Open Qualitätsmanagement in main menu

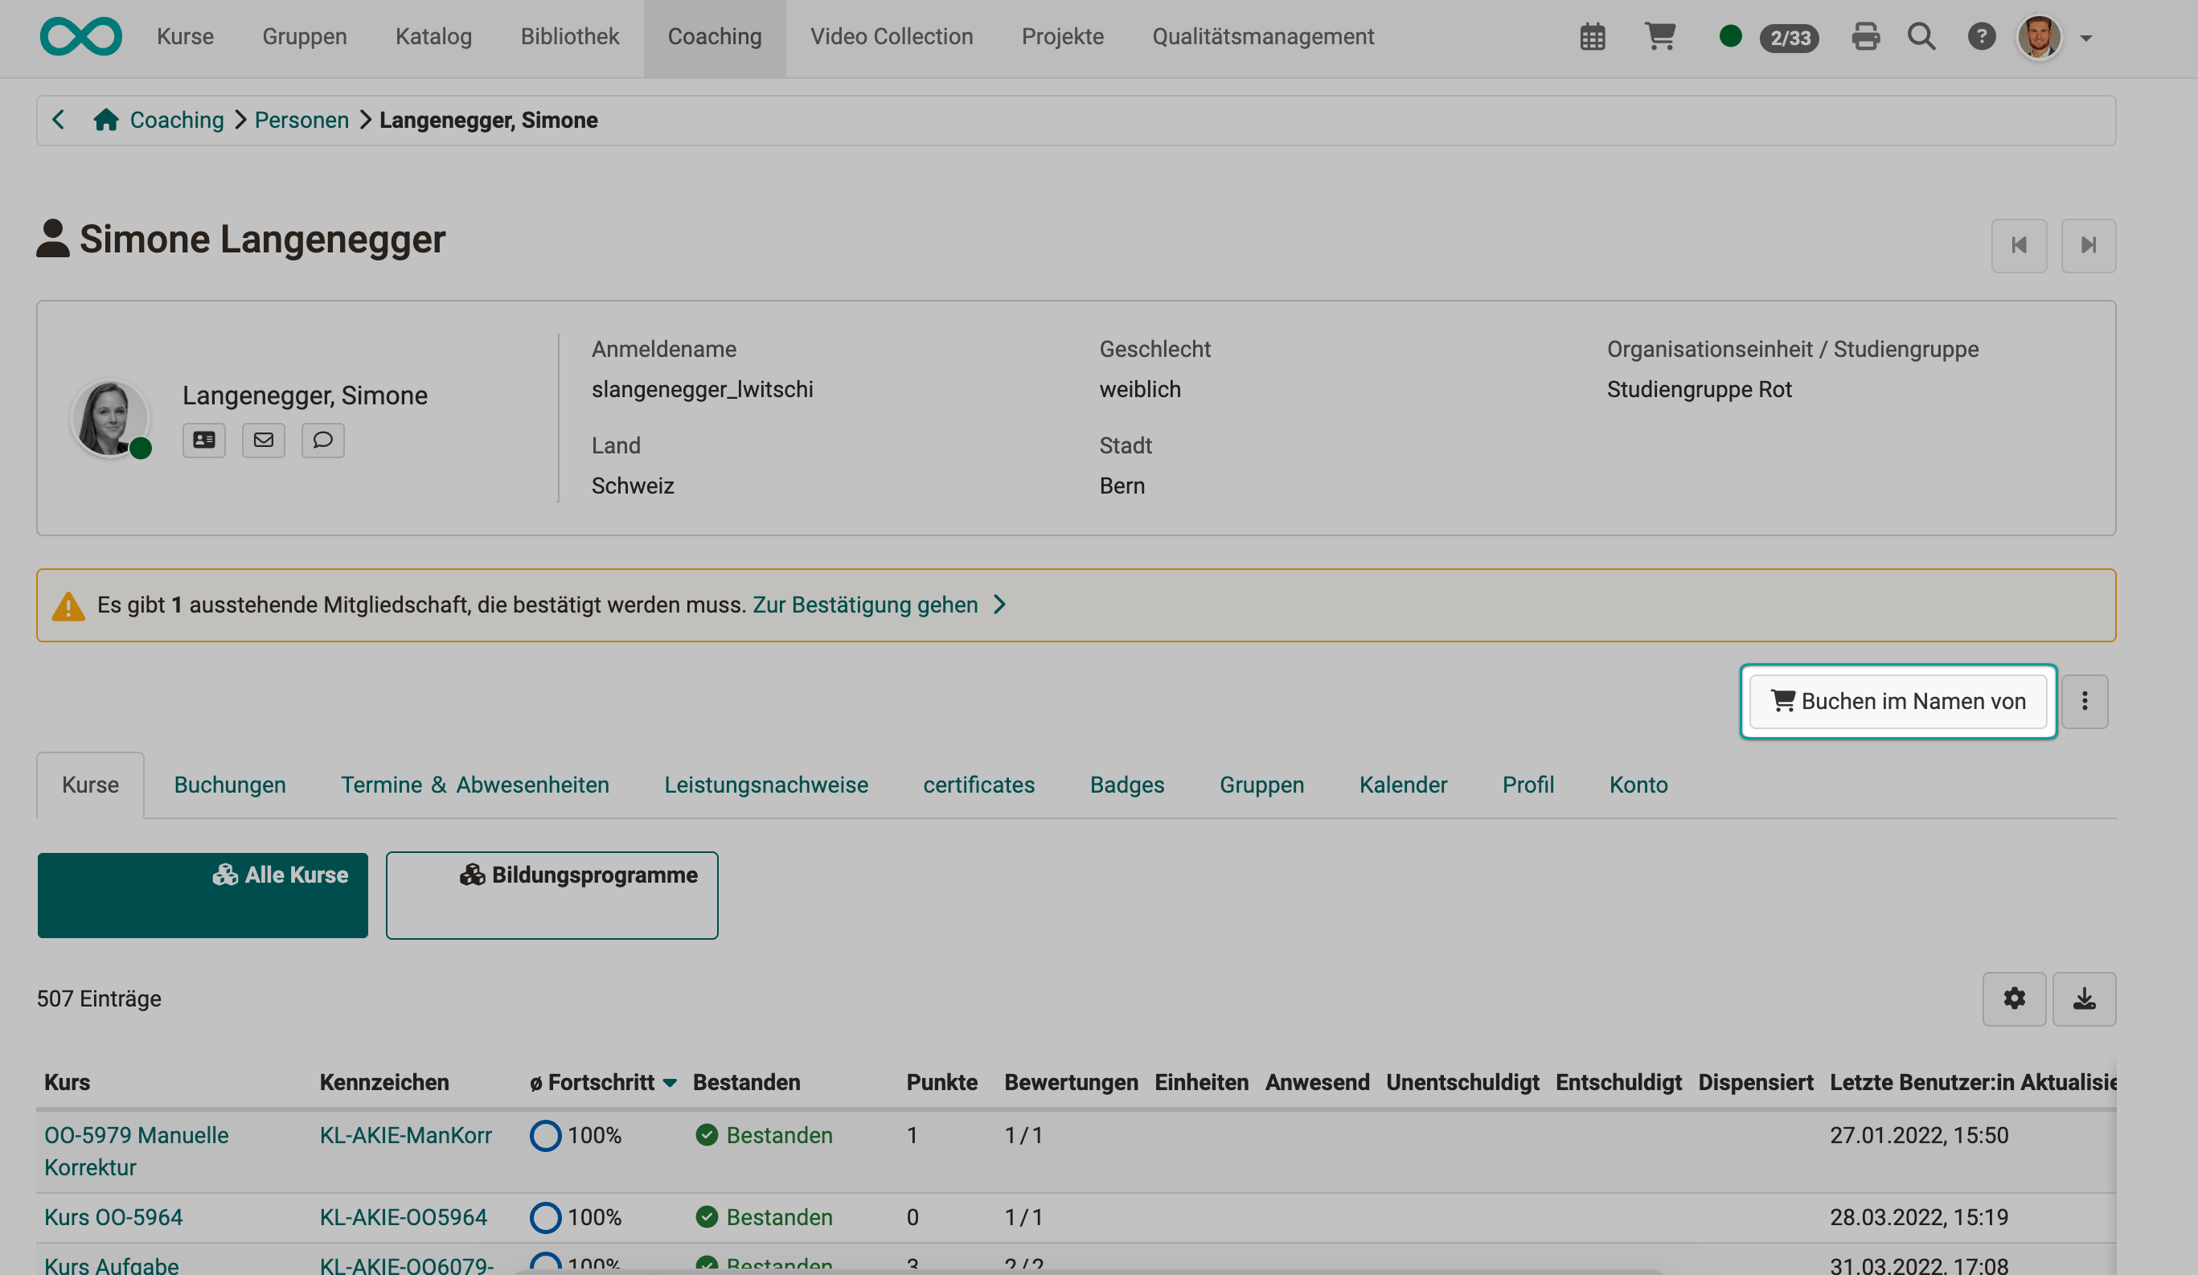tap(1262, 37)
